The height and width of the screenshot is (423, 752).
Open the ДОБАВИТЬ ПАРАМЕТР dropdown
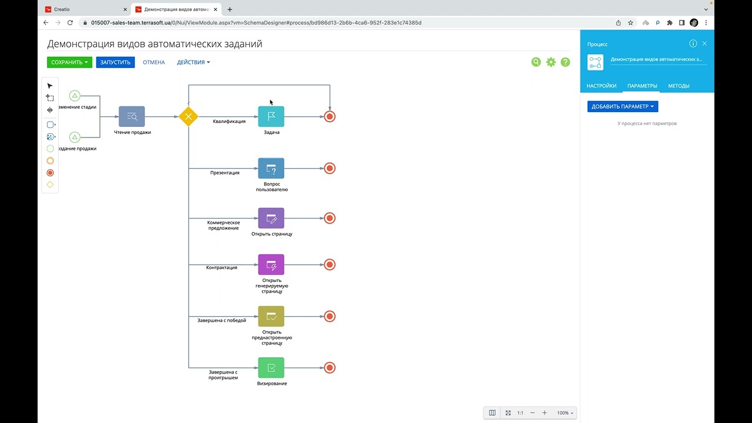pos(623,106)
